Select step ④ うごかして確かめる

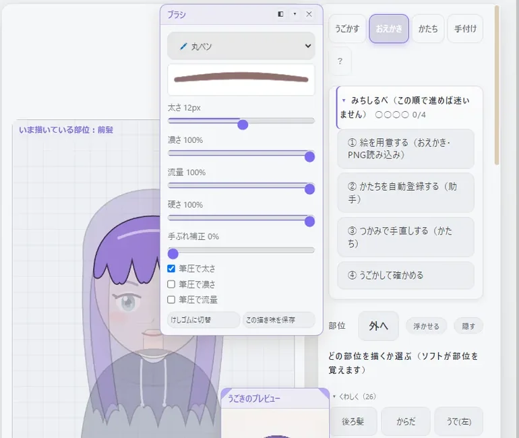pos(406,275)
